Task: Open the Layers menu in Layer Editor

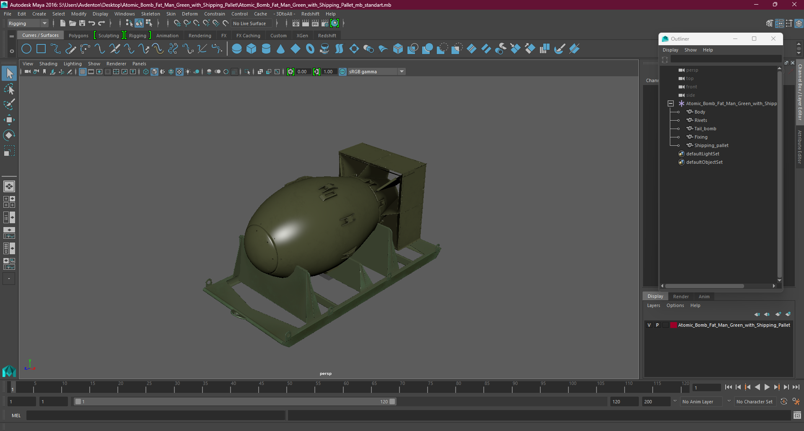Action: (x=654, y=305)
